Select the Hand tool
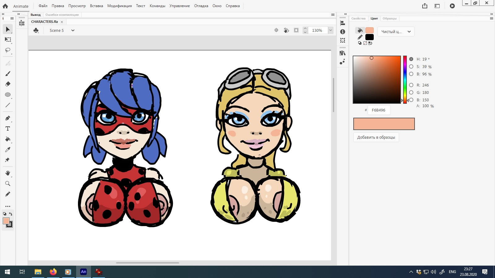Viewport: 495px width, 278px height. [x=8, y=173]
